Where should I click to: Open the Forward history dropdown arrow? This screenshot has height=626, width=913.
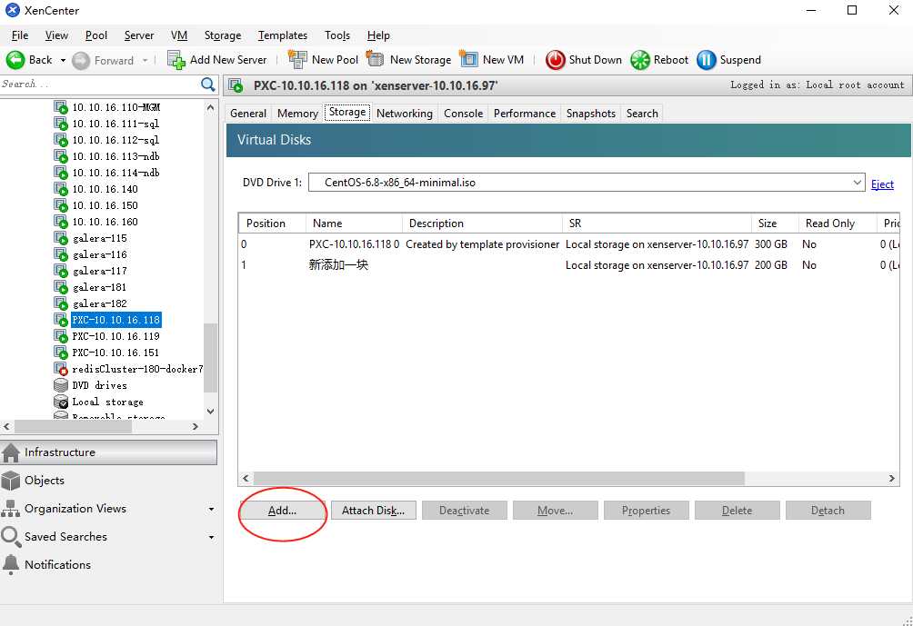tap(145, 61)
